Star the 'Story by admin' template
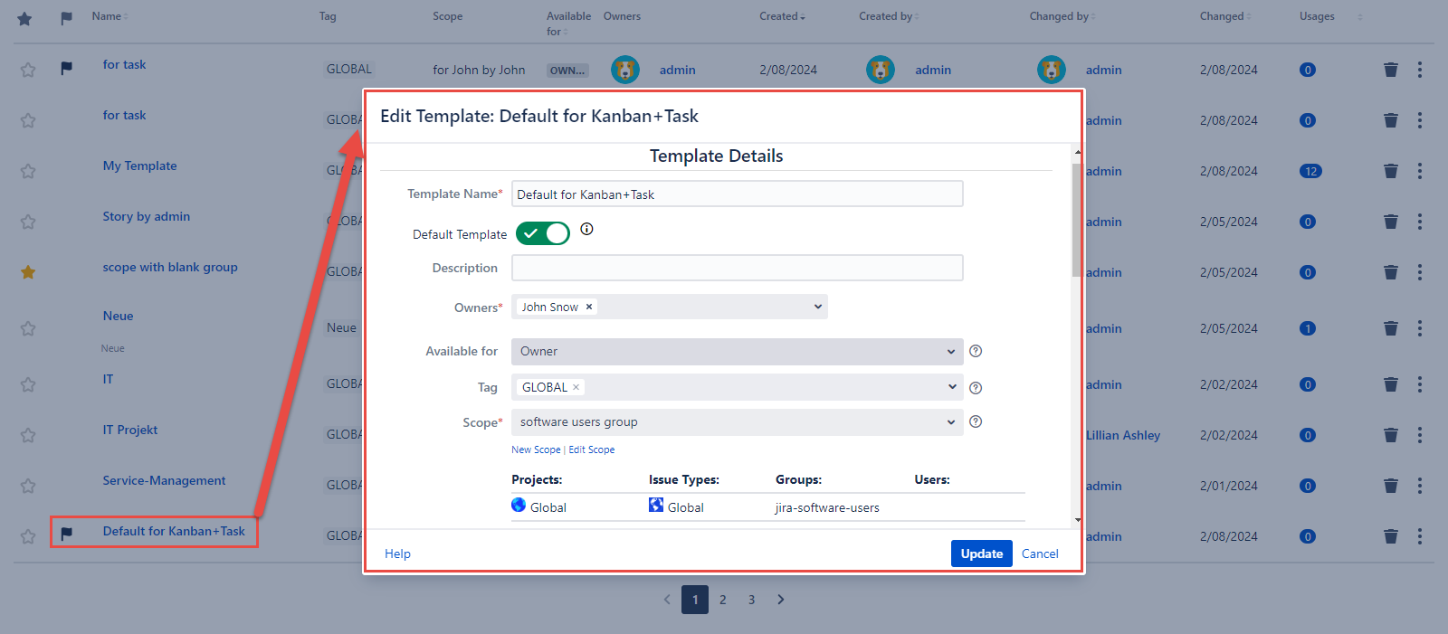 click(x=28, y=222)
